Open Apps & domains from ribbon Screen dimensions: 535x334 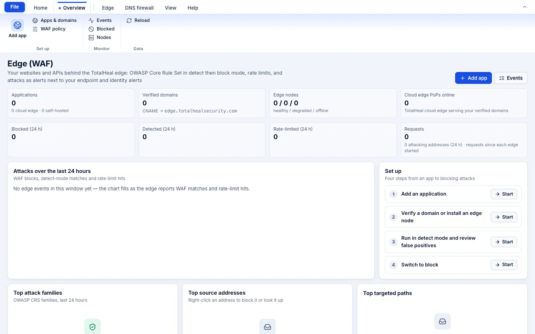(55, 20)
